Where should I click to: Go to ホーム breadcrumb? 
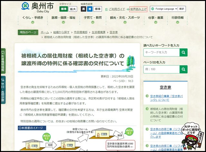pyautogui.click(x=45, y=32)
